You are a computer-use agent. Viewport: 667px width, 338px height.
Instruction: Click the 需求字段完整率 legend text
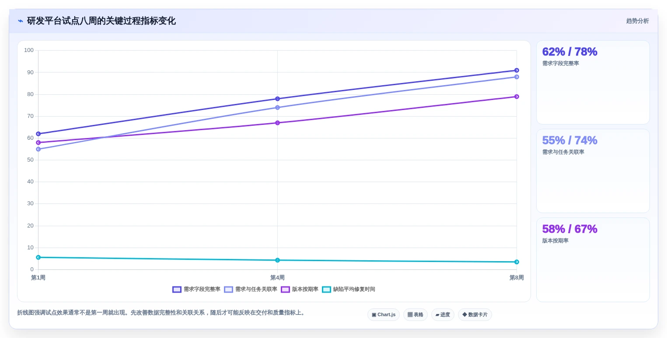point(202,290)
